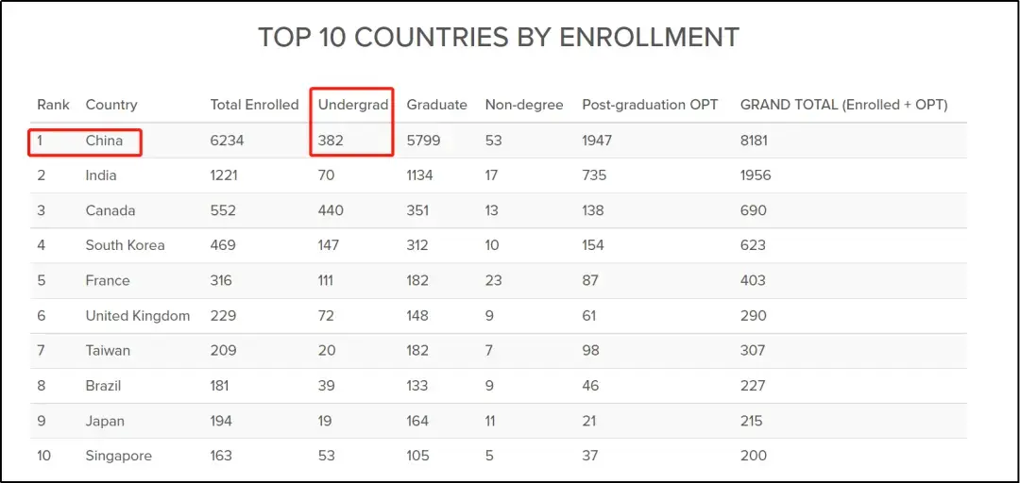Click the South Korea row name
The width and height of the screenshot is (1020, 483).
[125, 245]
